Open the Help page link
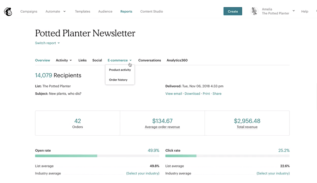 [x=305, y=11]
